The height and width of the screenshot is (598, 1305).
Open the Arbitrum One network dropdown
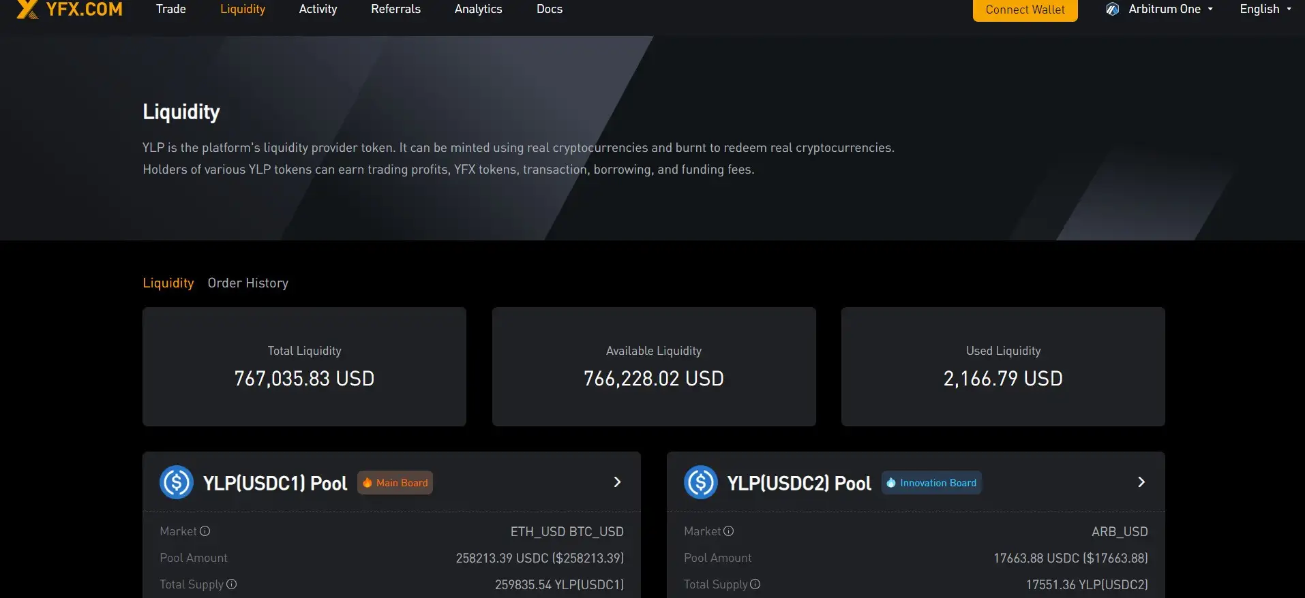(x=1165, y=10)
